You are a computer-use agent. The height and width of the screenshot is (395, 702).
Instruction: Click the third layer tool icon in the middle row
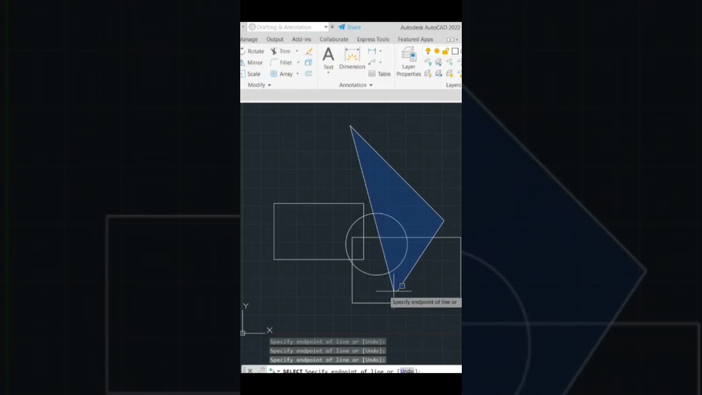click(x=450, y=63)
